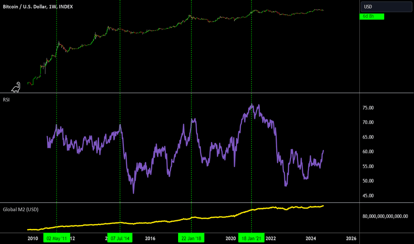Screen dimensions: 414x244
Task: Click the 2024 label on time axis
Action: [311, 239]
